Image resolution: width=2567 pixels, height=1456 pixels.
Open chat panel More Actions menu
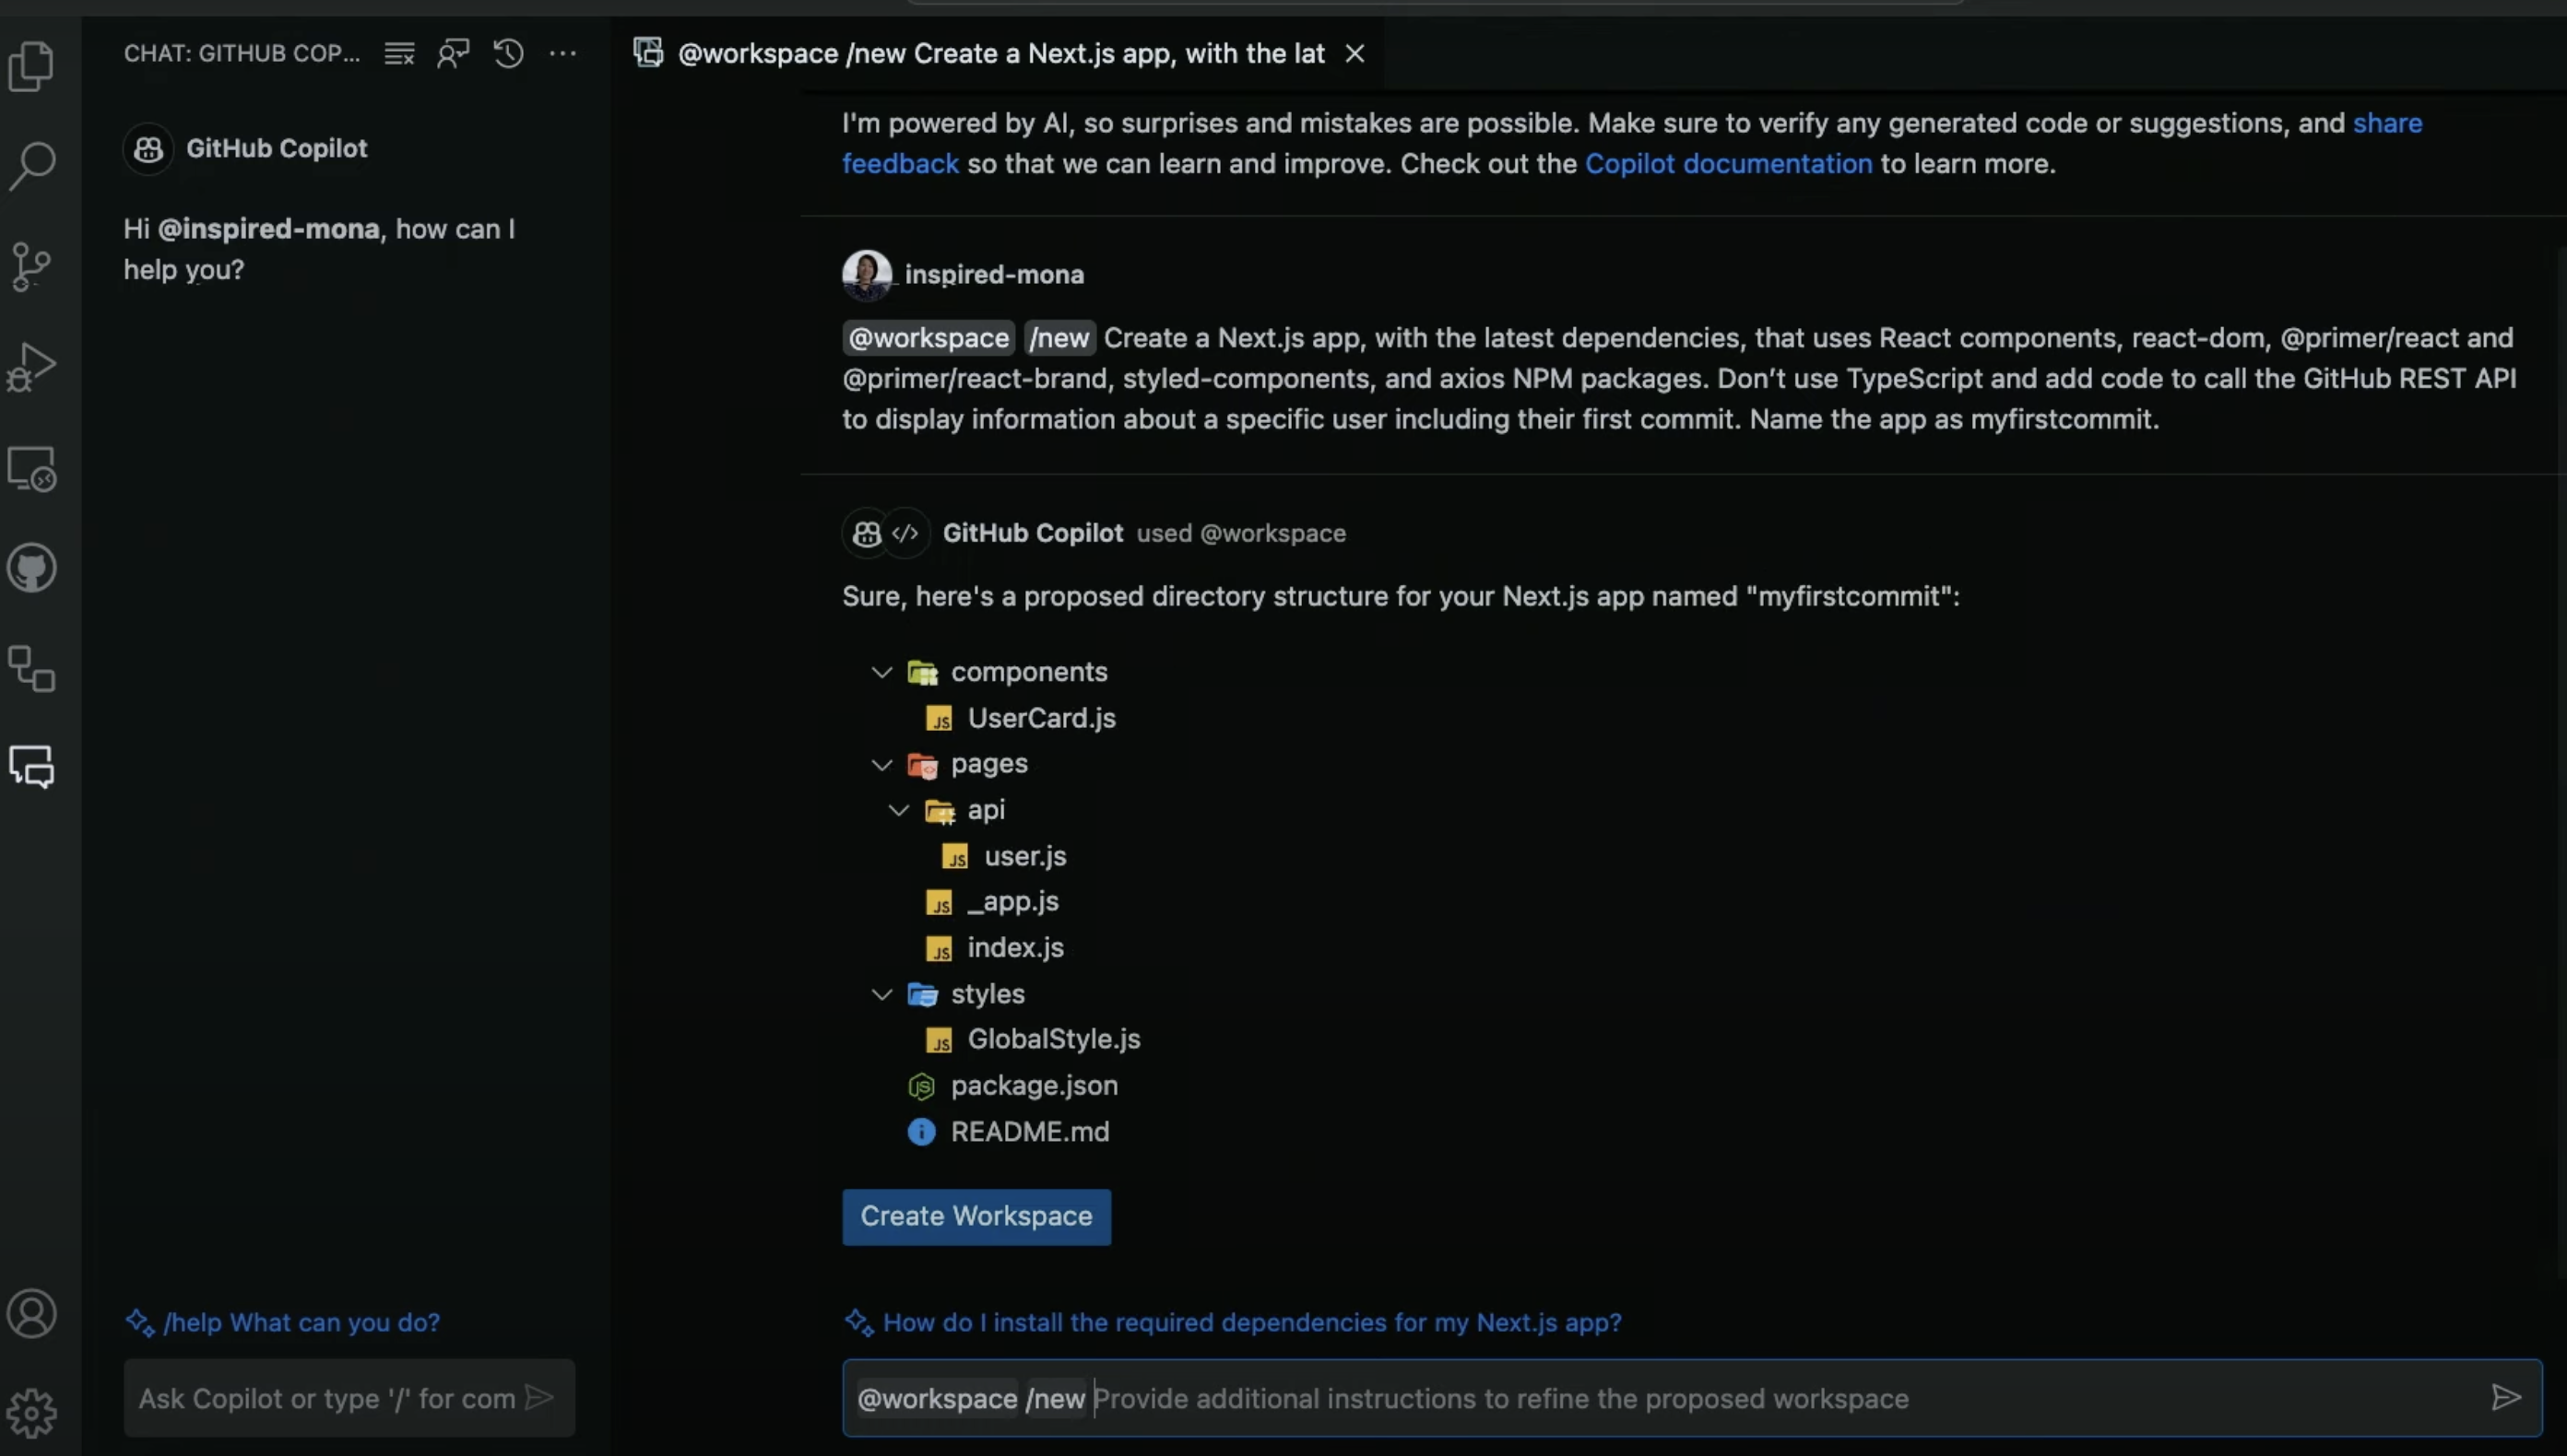[x=562, y=53]
